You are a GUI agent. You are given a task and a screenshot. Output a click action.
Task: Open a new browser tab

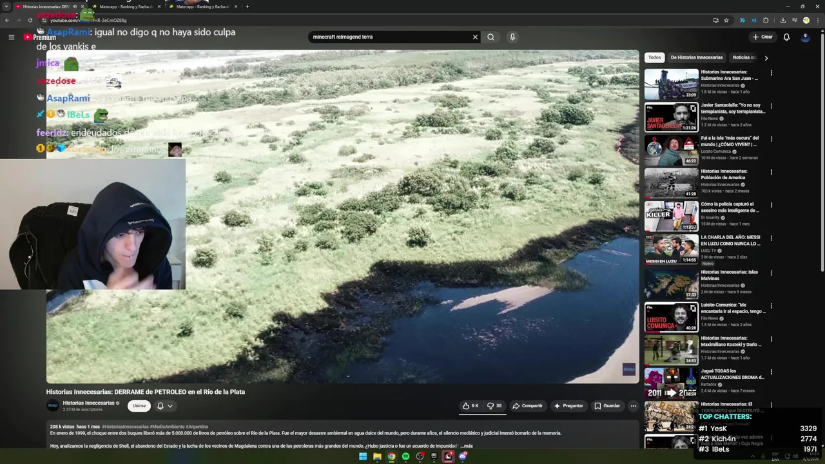point(247,6)
